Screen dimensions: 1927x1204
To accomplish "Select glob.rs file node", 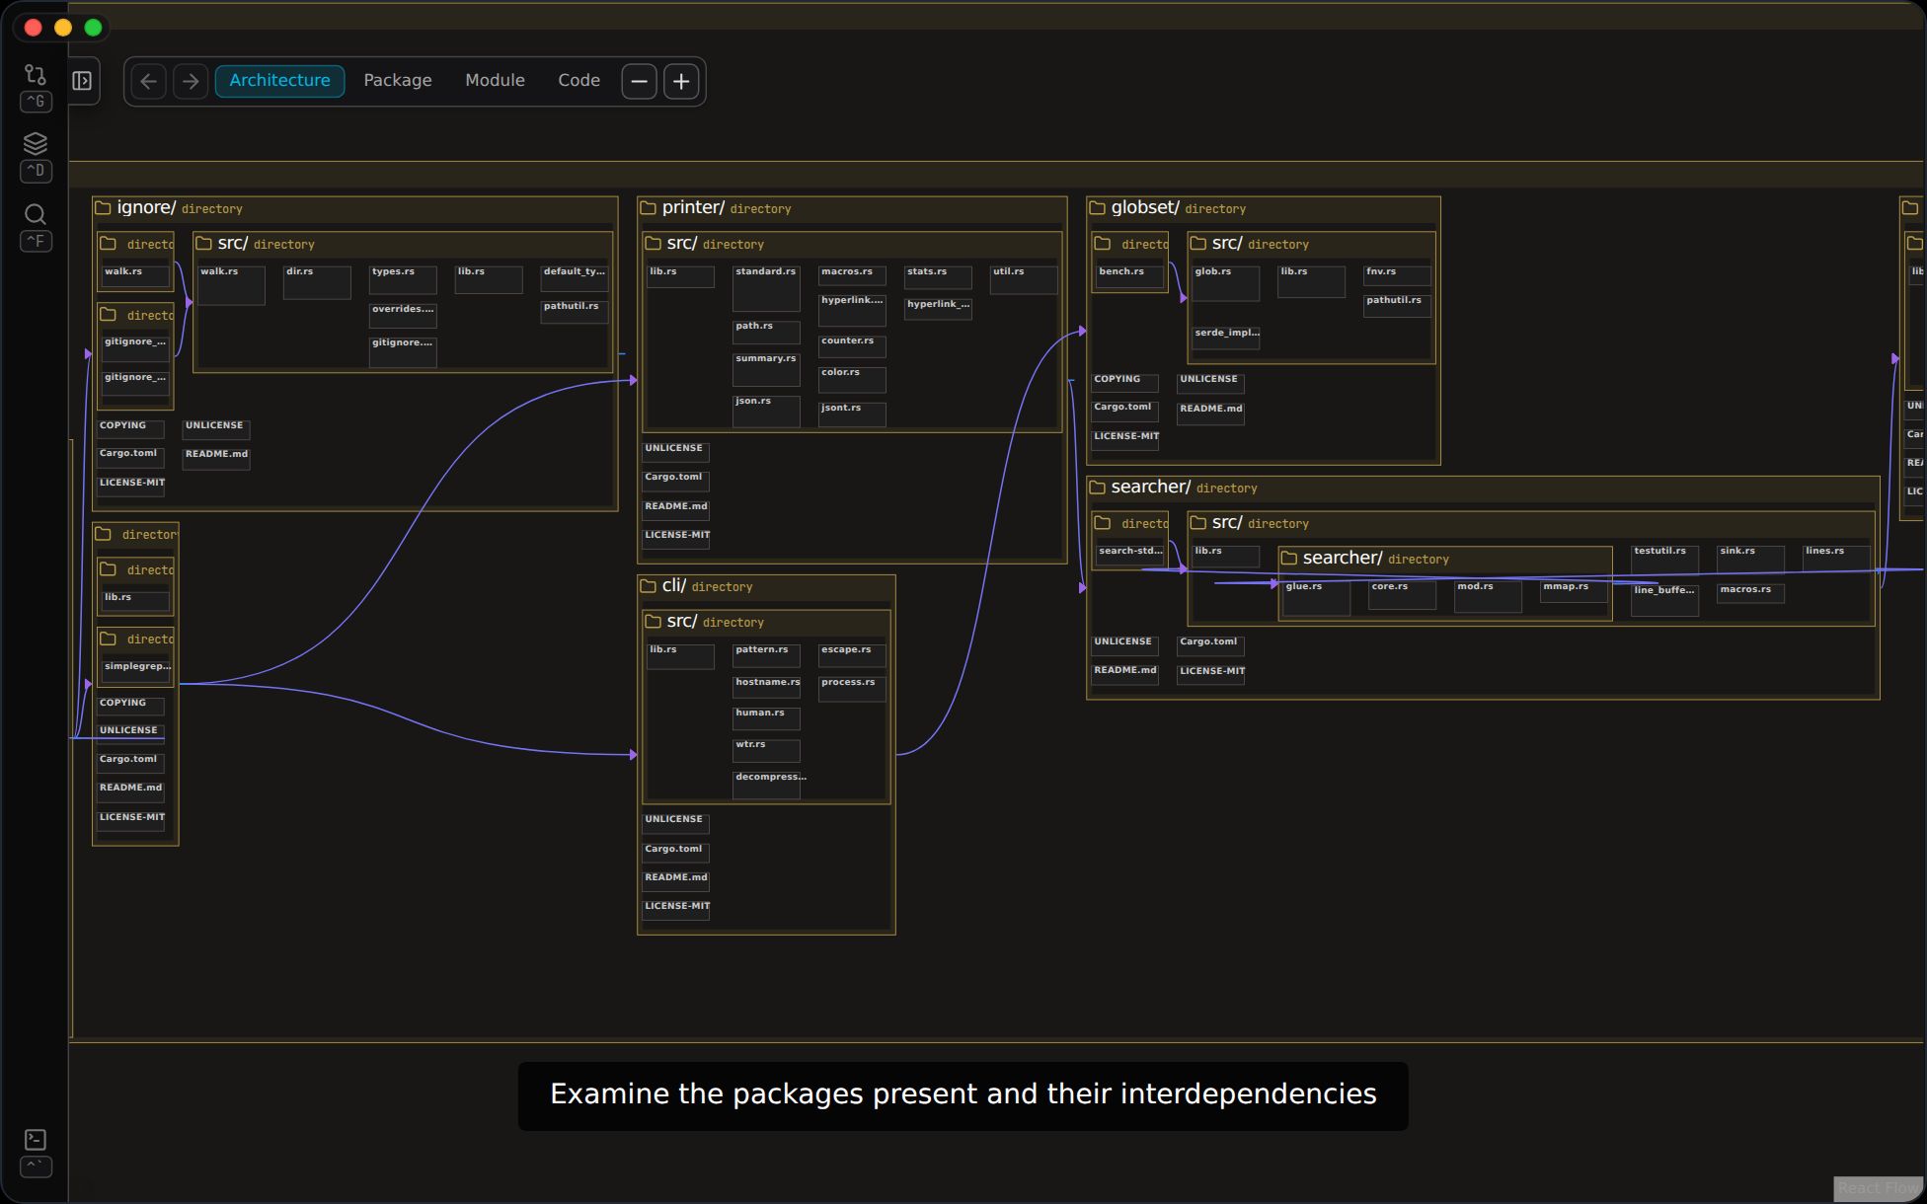I will tap(1226, 282).
